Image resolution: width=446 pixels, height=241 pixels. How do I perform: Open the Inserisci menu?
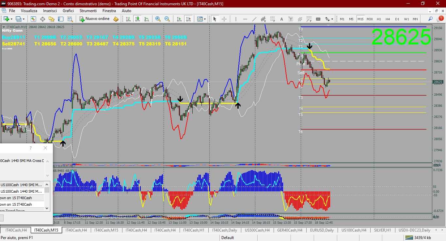pyautogui.click(x=50, y=11)
